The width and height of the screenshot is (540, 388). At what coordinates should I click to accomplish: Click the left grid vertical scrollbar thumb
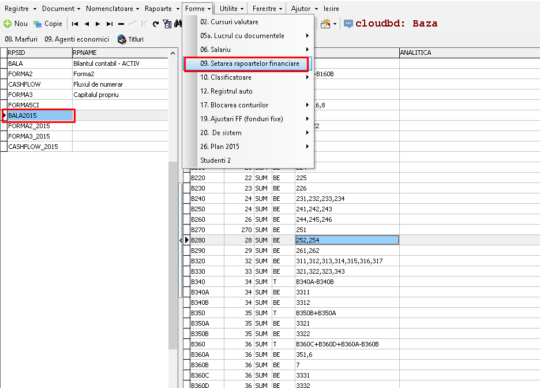pos(173,255)
